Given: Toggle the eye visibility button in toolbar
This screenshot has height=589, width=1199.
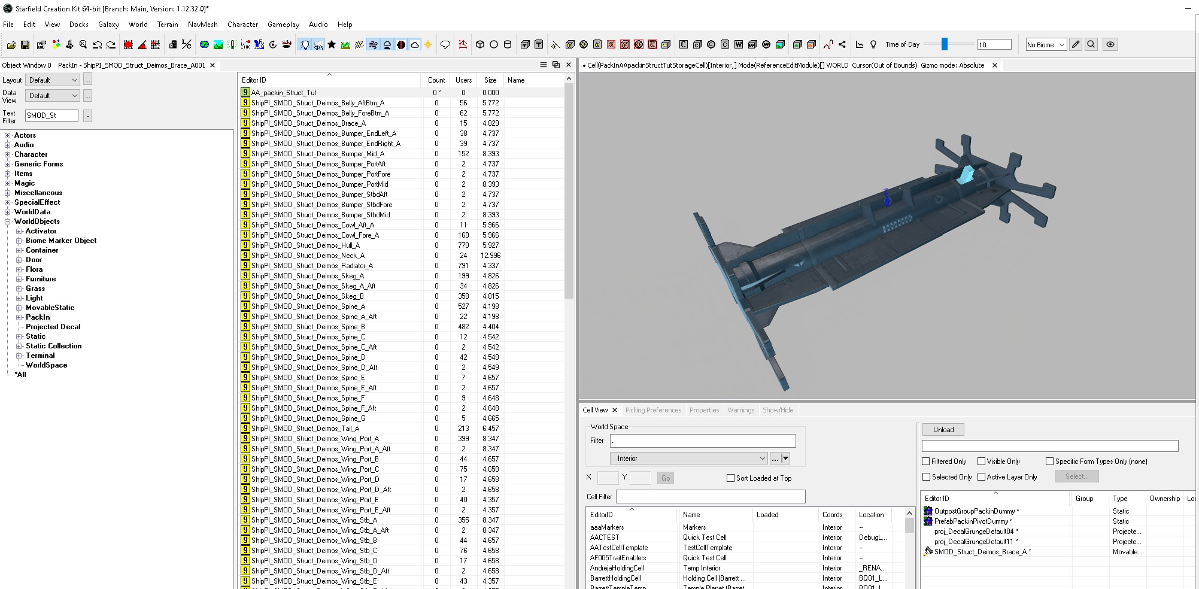Looking at the screenshot, I should click(x=1110, y=44).
